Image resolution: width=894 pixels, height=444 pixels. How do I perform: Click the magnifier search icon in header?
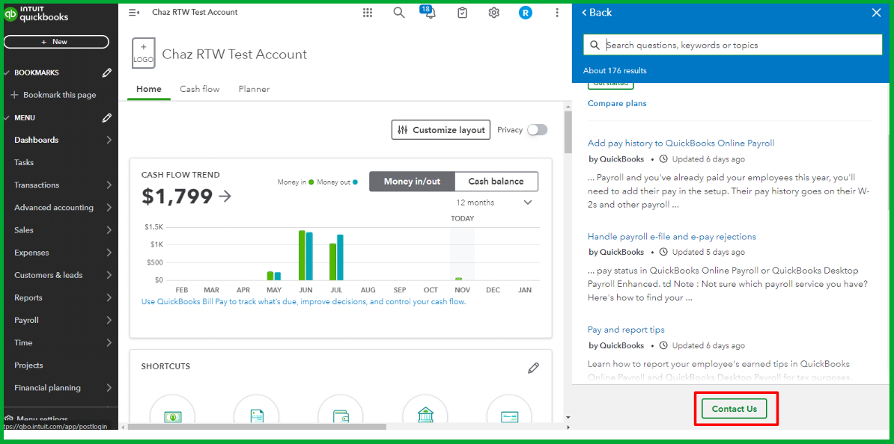[399, 13]
